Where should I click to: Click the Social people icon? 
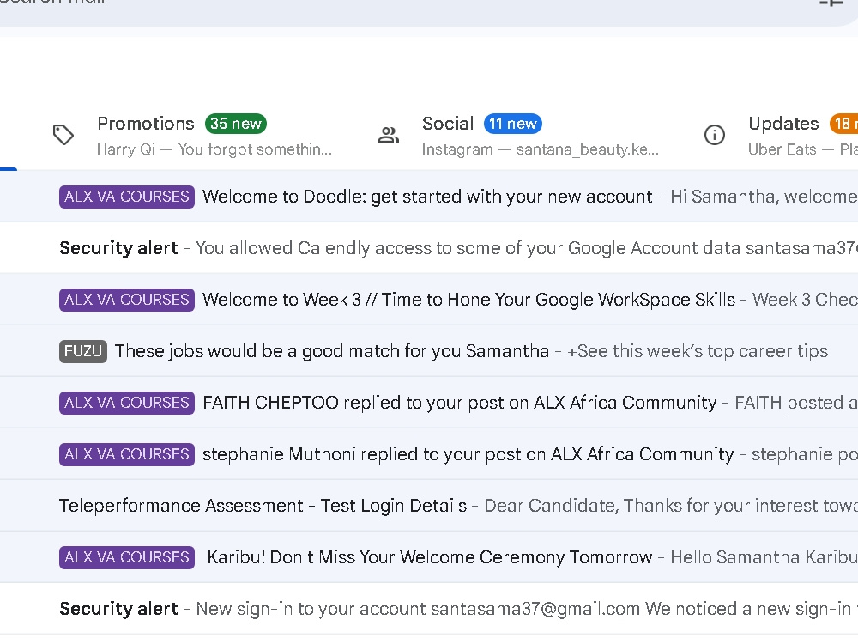coord(389,135)
